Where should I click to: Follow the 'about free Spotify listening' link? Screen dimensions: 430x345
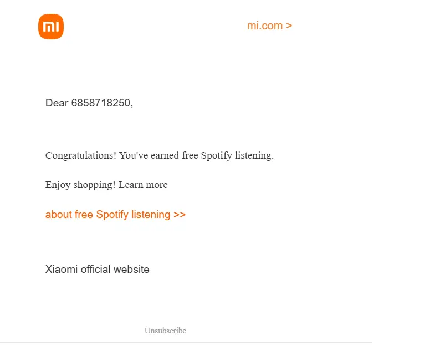(x=115, y=214)
